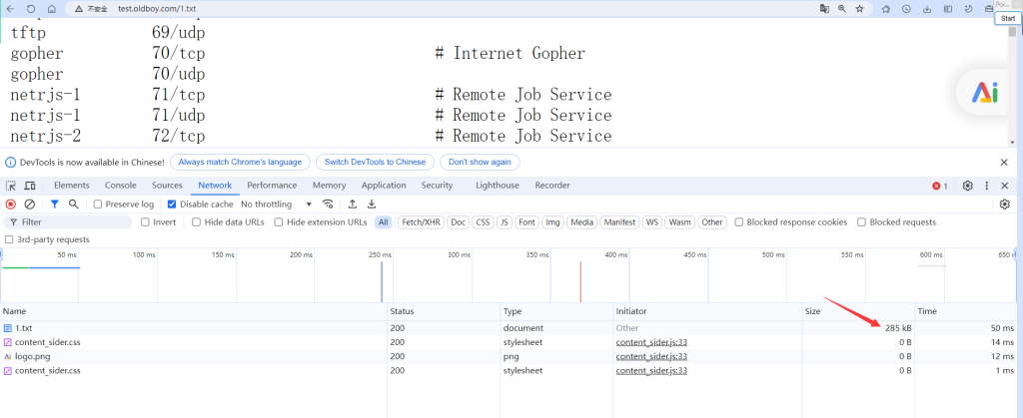This screenshot has width=1023, height=418.
Task: Click the import HAR upload icon
Action: click(x=353, y=204)
